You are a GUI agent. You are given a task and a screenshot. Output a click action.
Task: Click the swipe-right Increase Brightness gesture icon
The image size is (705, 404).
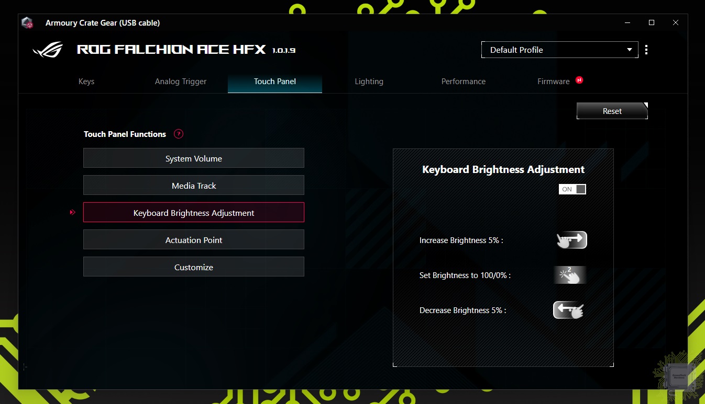571,240
